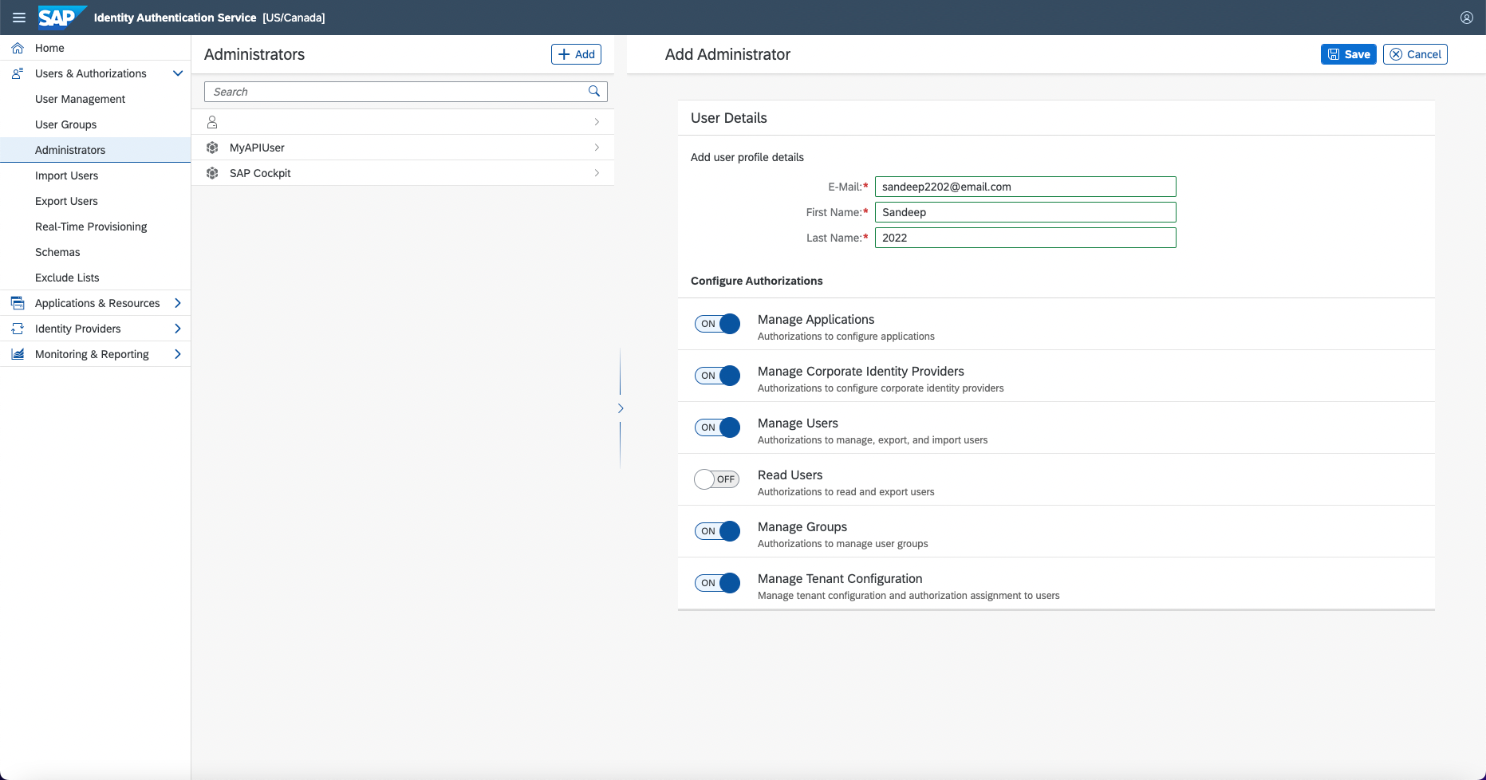Disable the Manage Tenant Configuration switch
The image size is (1486, 780).
click(717, 583)
